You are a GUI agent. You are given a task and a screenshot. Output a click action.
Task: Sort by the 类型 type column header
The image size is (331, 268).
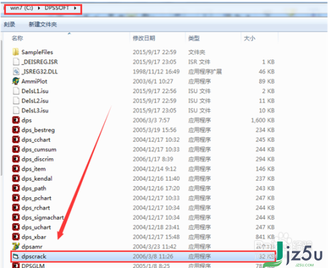coord(194,38)
